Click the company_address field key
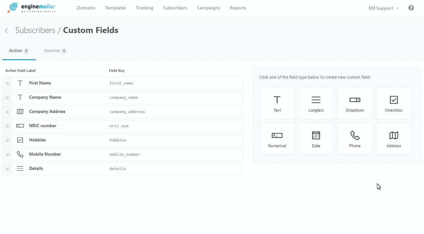The height and width of the screenshot is (234, 424). coord(127,112)
